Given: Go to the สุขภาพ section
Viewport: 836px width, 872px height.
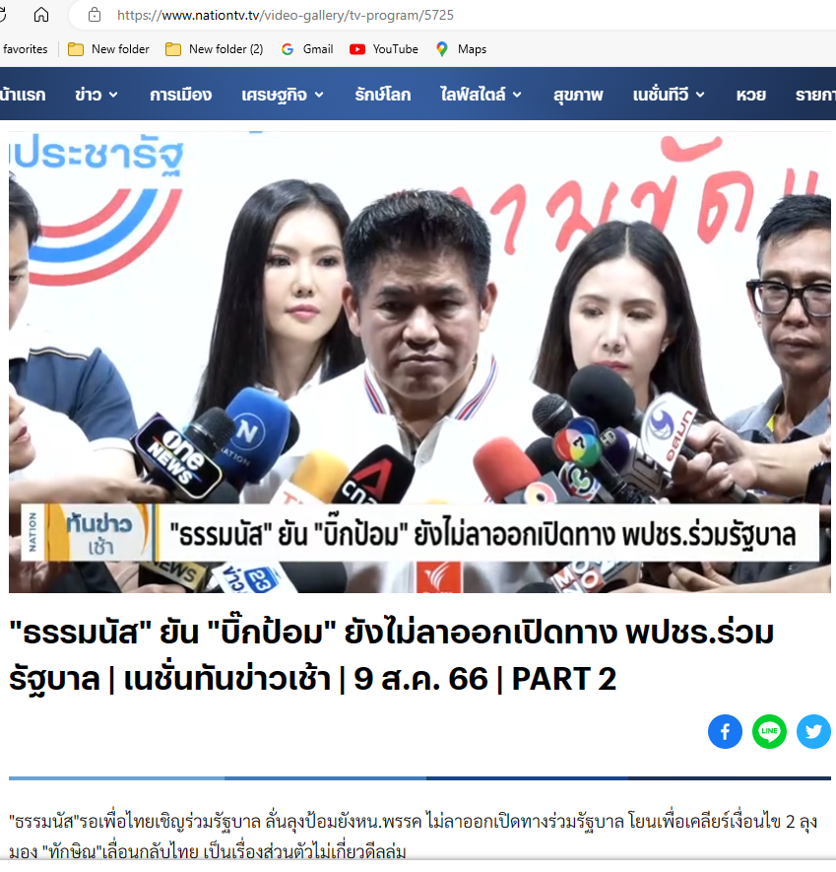Looking at the screenshot, I should pos(578,95).
